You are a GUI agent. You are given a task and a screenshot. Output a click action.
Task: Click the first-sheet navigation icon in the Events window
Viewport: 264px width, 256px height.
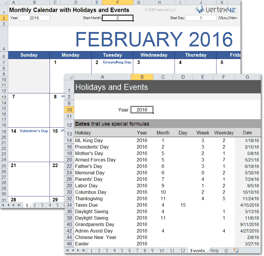tap(67, 250)
